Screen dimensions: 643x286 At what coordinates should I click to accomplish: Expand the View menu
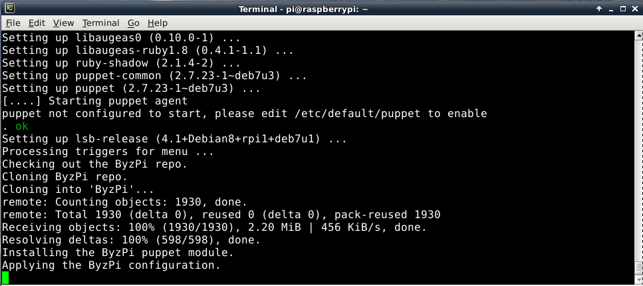click(x=63, y=23)
